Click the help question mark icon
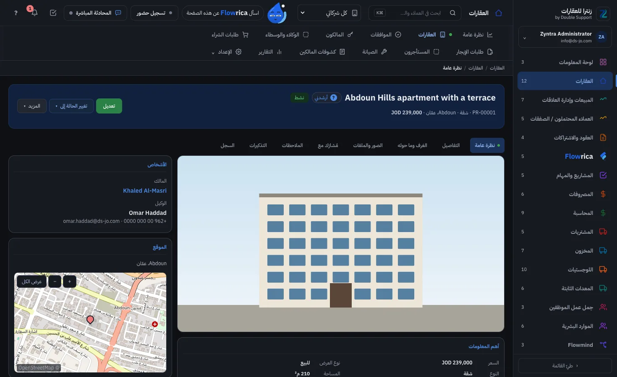Screen dimensions: 617x377 pos(16,13)
